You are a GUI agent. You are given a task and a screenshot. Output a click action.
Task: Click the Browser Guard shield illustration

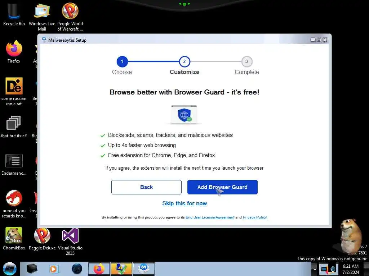coord(184,115)
